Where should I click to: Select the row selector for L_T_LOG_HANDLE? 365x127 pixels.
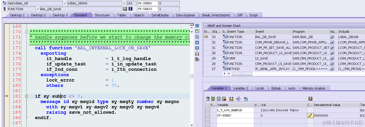[207, 110]
